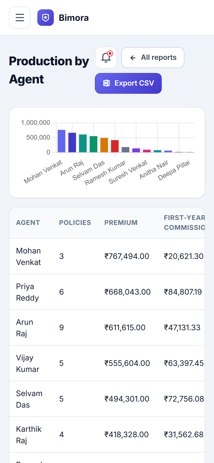Click the Selvam Das chart axis label
214x463 pixels.
(89, 170)
